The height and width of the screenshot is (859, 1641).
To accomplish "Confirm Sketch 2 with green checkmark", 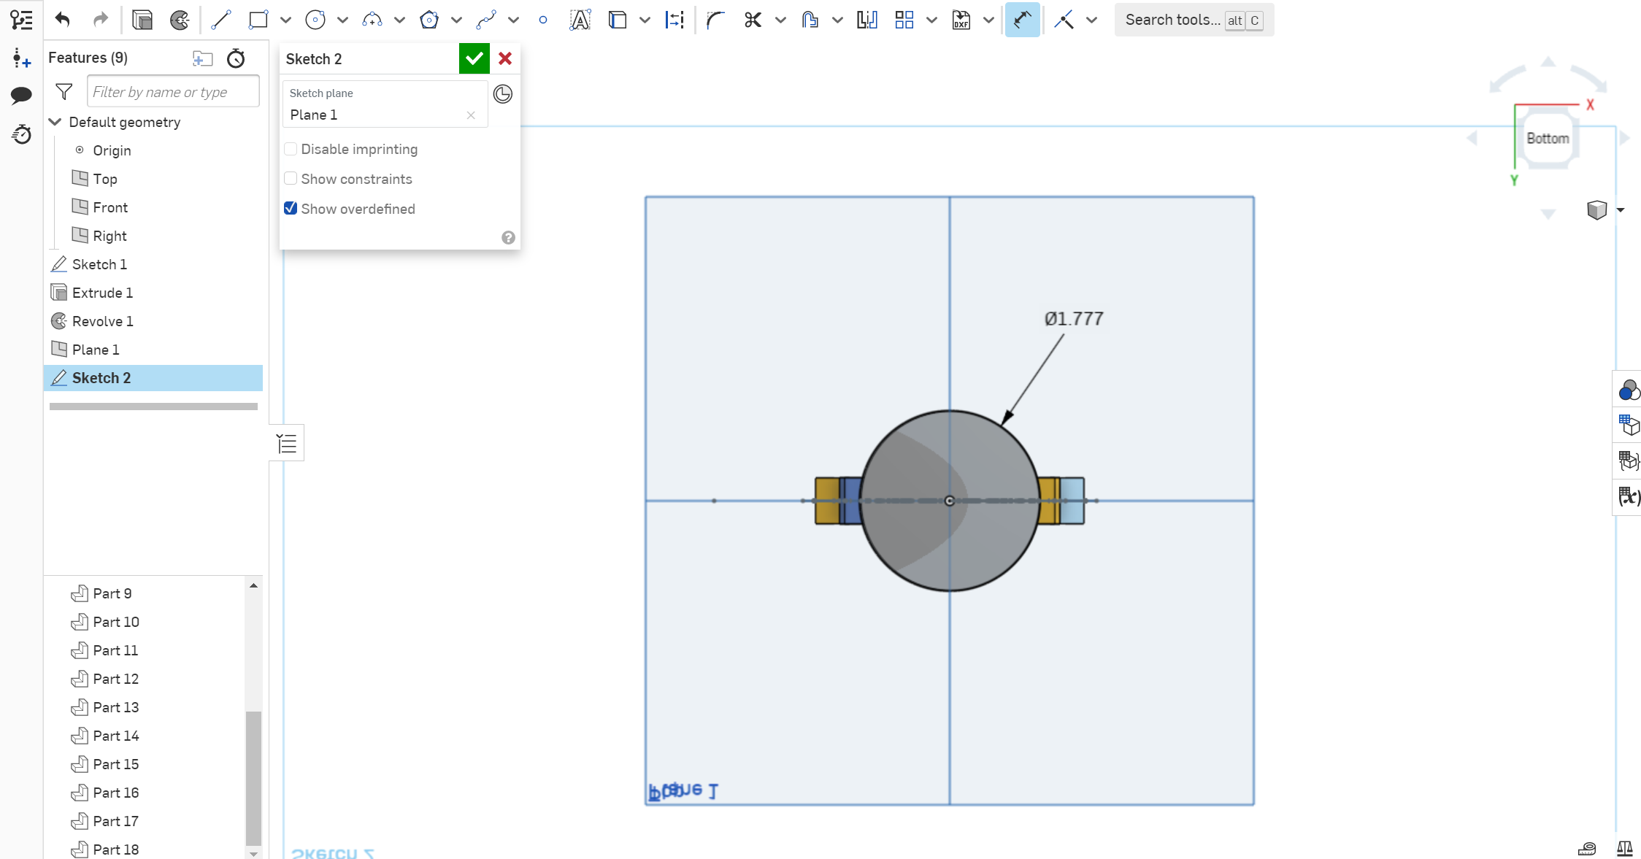I will [474, 58].
